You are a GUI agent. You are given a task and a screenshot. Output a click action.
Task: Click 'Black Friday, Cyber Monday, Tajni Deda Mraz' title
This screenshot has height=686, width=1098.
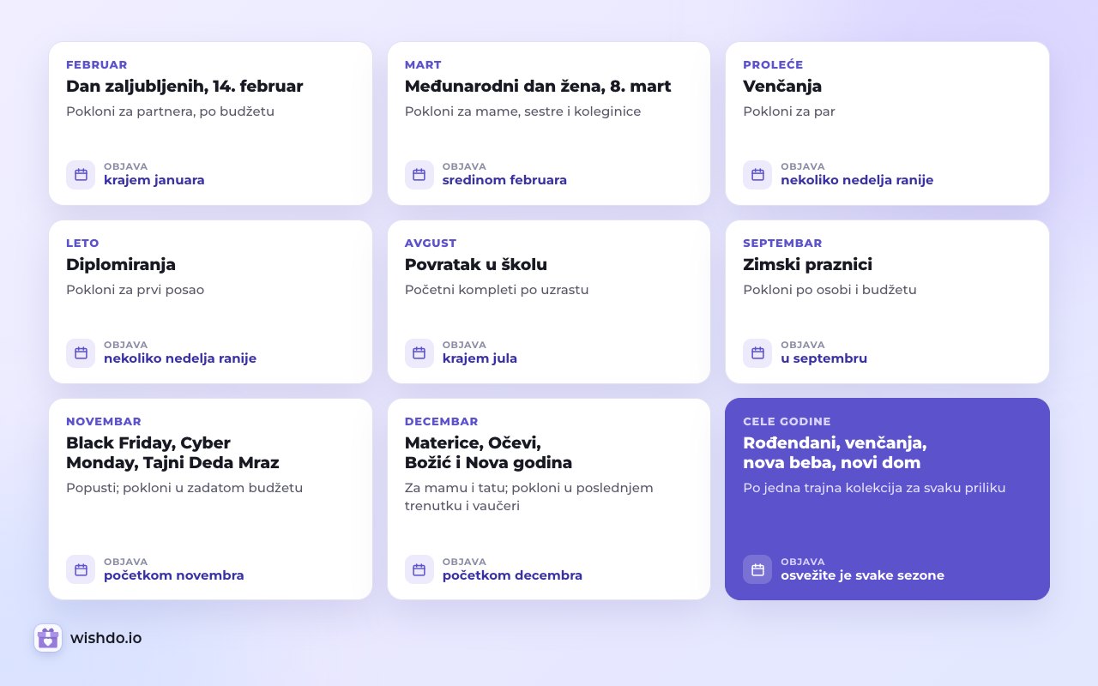172,453
